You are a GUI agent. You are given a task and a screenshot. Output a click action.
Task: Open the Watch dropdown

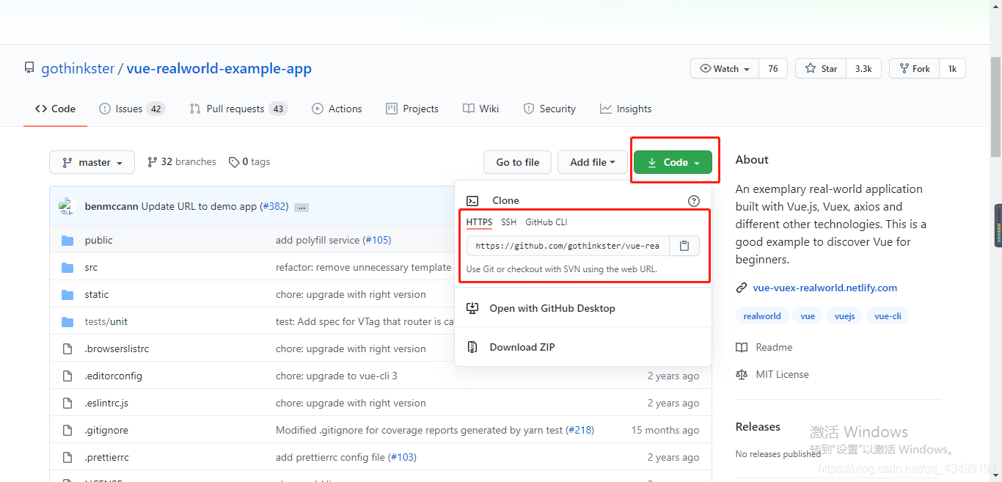coord(725,68)
